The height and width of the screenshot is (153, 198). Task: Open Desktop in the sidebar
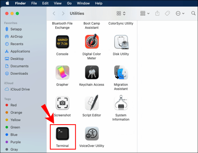pyautogui.click(x=14, y=59)
